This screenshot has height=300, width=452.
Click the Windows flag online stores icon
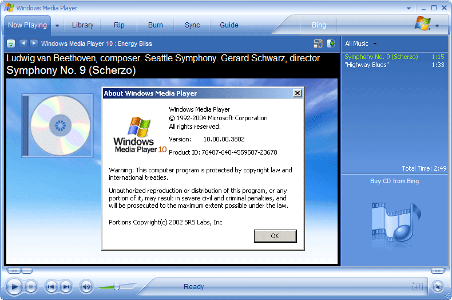[x=423, y=23]
